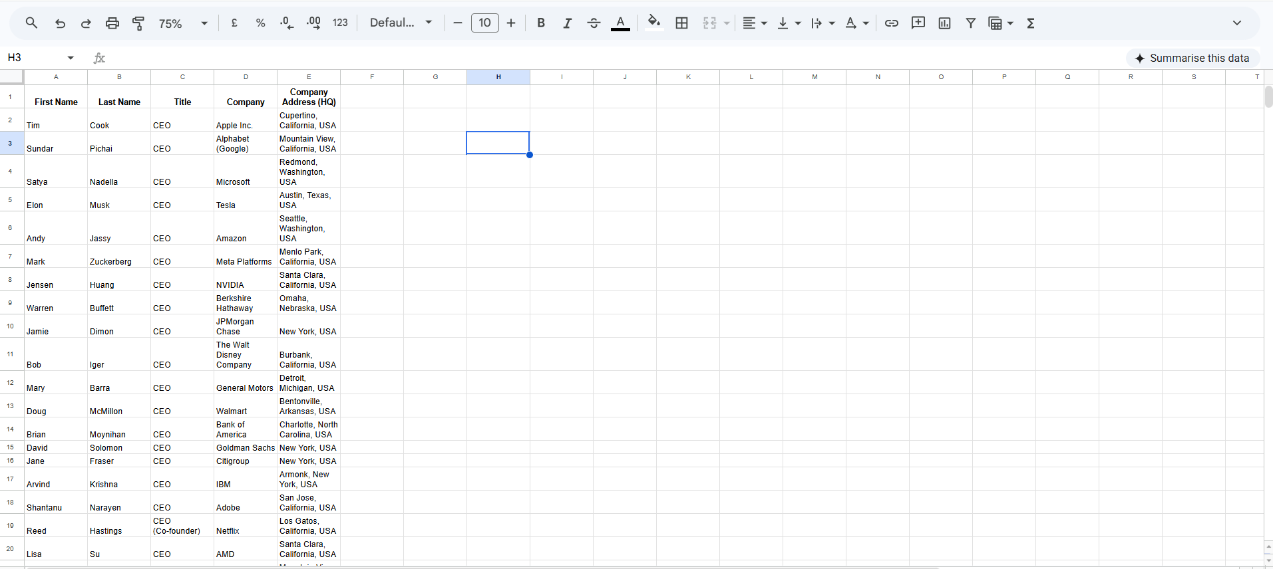The width and height of the screenshot is (1273, 569).
Task: Click the formula bar fx icon
Action: (x=99, y=58)
